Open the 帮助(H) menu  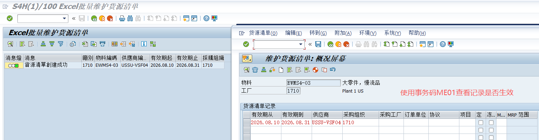click(417, 33)
